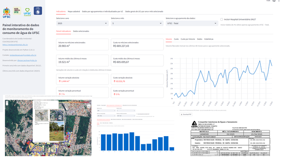Open the UFSC - Total grouping dropdown
The image size is (282, 158).
pos(192,23)
